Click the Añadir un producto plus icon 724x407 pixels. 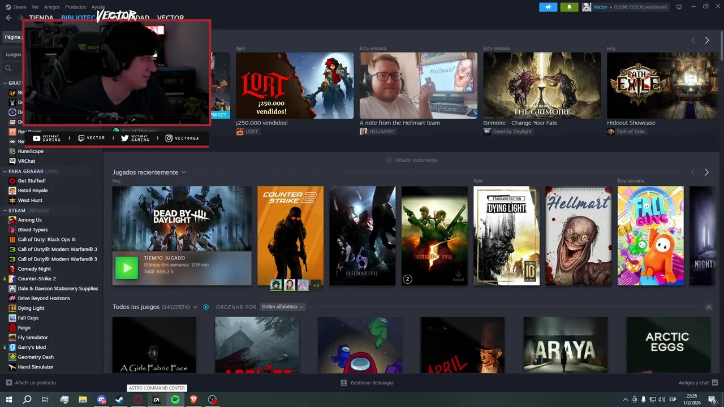[x=8, y=383]
